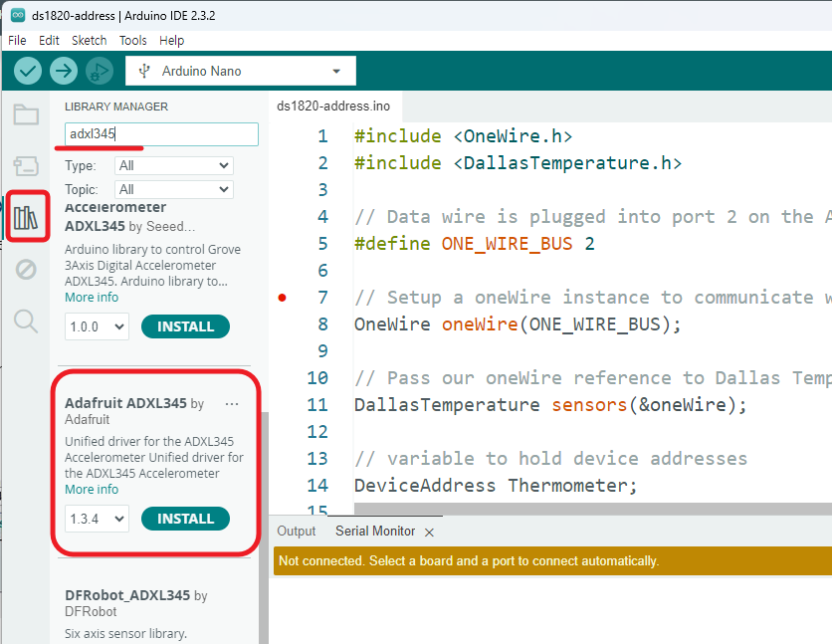
Task: Open More info for Adafruit ADXL345 library
Action: pyautogui.click(x=92, y=489)
